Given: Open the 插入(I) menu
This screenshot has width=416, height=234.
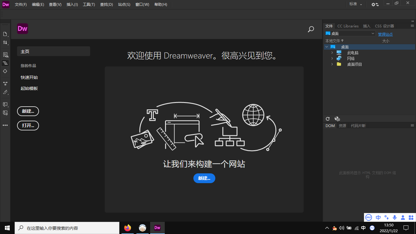Looking at the screenshot, I should pos(72,5).
